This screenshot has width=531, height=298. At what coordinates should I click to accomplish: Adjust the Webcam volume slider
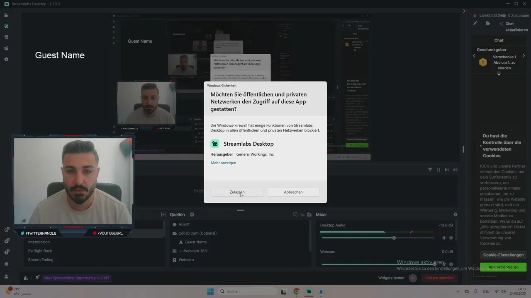378,264
